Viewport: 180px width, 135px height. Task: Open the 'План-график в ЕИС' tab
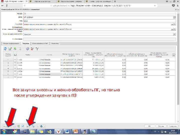(40, 43)
